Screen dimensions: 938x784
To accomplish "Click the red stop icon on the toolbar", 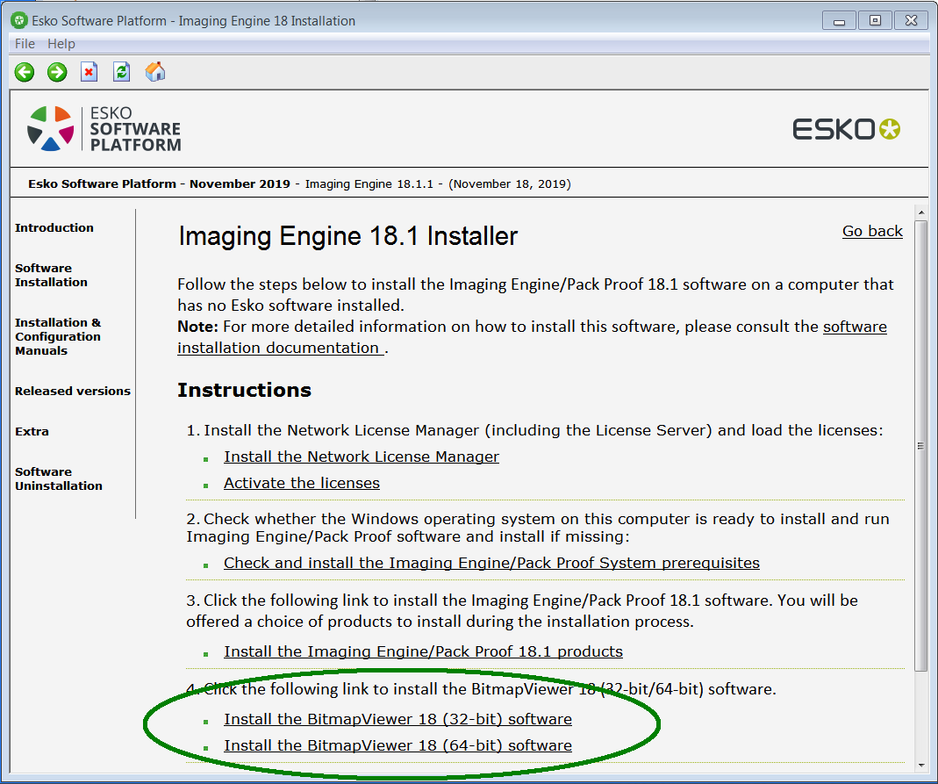I will coord(89,72).
